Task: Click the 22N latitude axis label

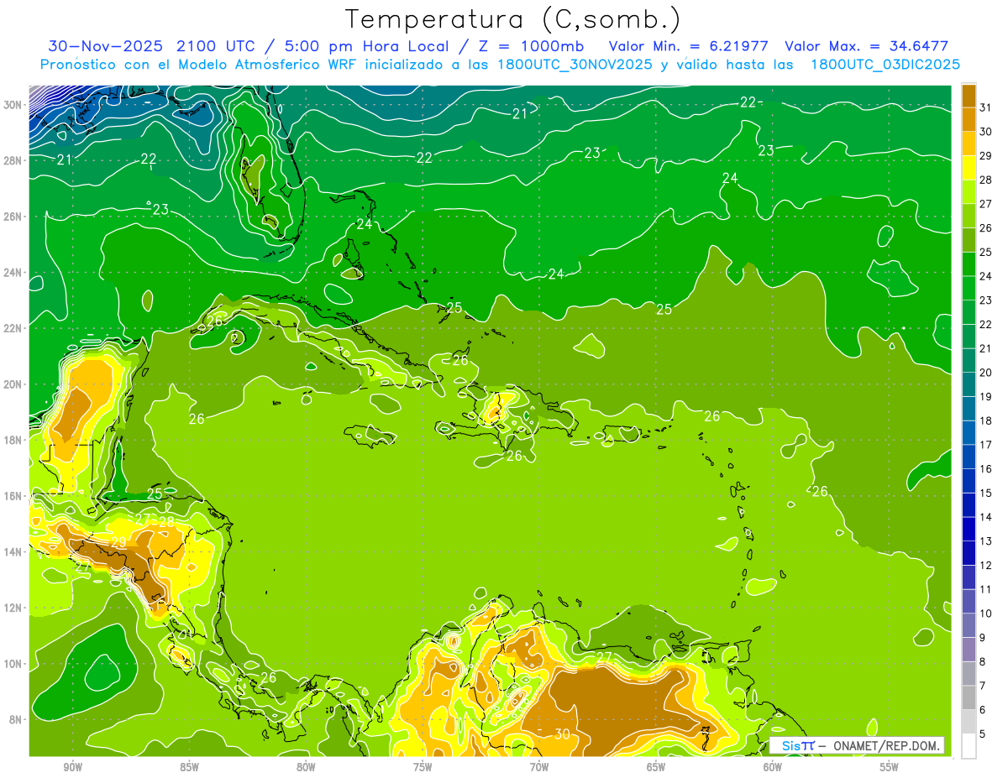Action: pos(14,328)
